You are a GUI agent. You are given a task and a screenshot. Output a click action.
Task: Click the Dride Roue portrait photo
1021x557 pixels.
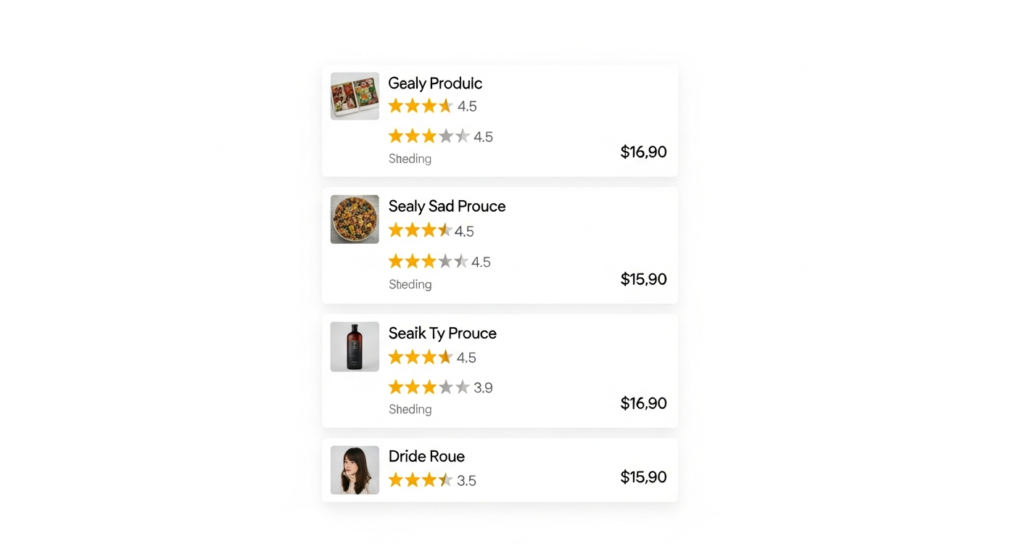click(x=355, y=469)
